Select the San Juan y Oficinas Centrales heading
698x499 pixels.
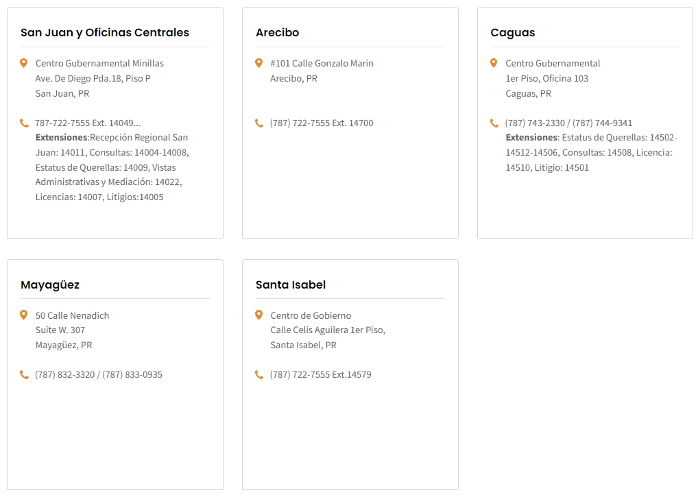coord(105,32)
